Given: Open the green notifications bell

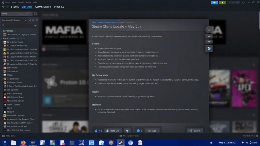Looking at the screenshot, I should click(222, 3).
